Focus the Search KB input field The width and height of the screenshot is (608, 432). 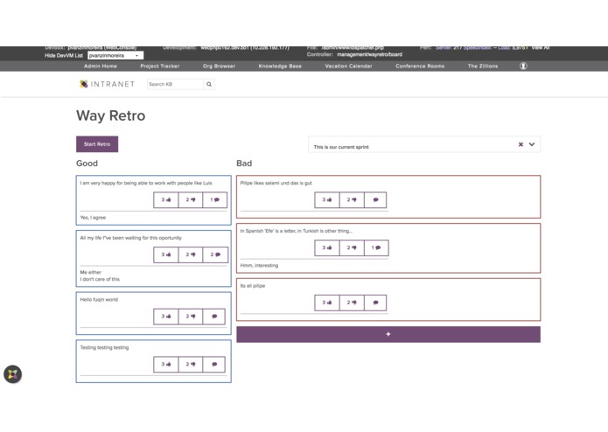point(175,84)
